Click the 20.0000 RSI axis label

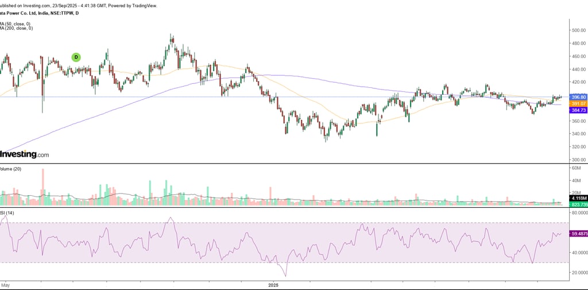click(x=579, y=273)
